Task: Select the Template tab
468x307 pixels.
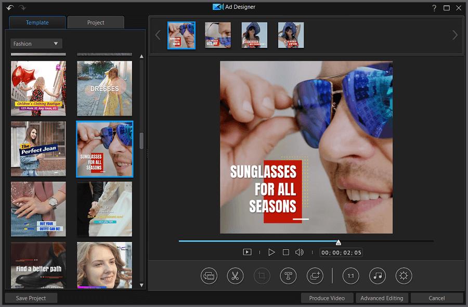Action: tap(37, 22)
